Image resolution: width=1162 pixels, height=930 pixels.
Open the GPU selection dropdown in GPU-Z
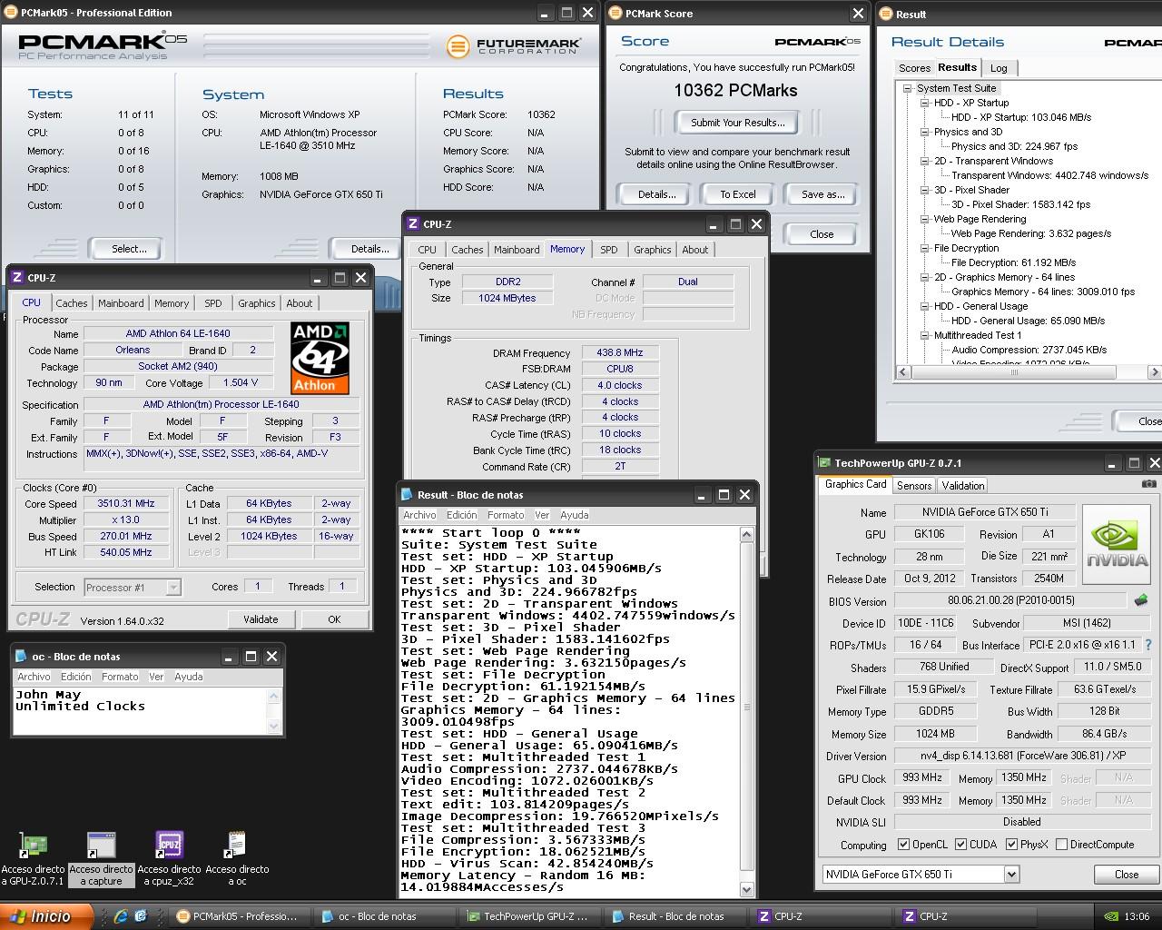[x=1011, y=875]
